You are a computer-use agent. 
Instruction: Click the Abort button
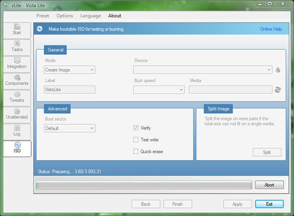[x=269, y=185]
